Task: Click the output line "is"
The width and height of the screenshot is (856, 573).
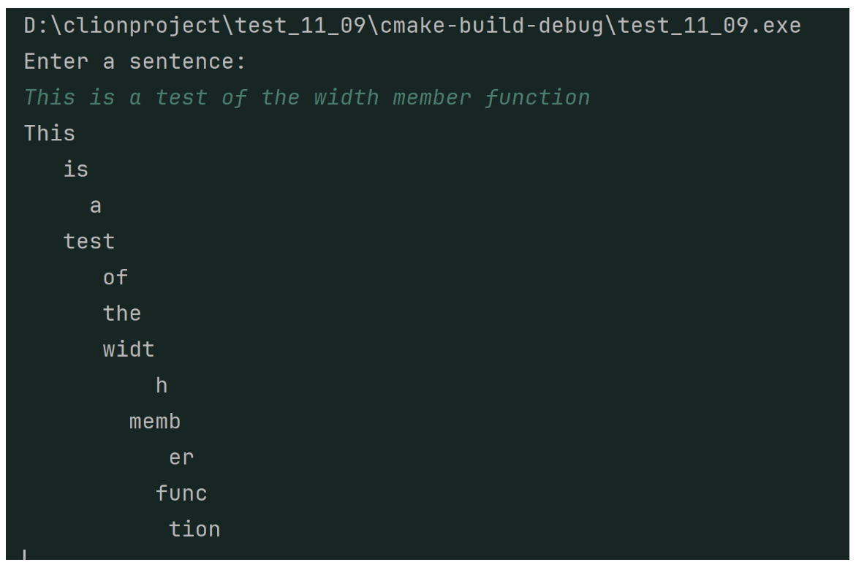Action: point(76,170)
